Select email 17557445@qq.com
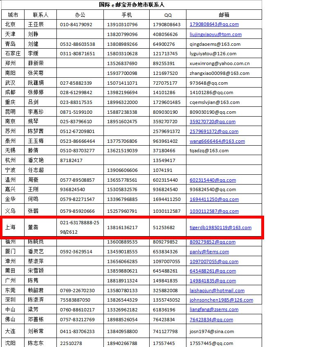The height and width of the screenshot is (347, 314). pyautogui.click(x=211, y=343)
